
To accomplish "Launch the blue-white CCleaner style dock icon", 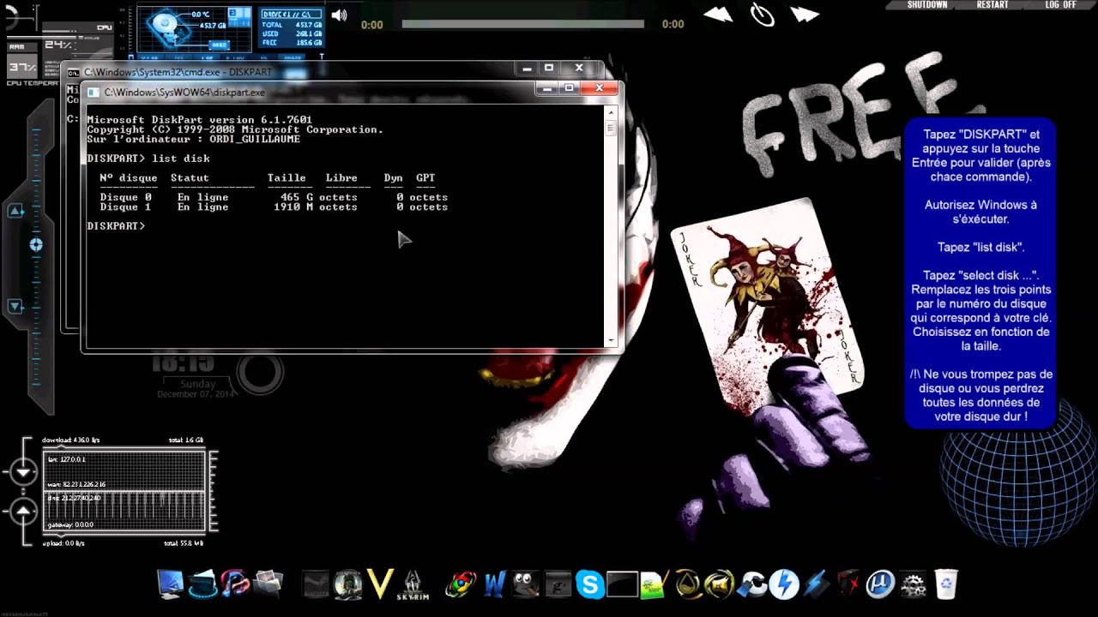I will pos(752,584).
